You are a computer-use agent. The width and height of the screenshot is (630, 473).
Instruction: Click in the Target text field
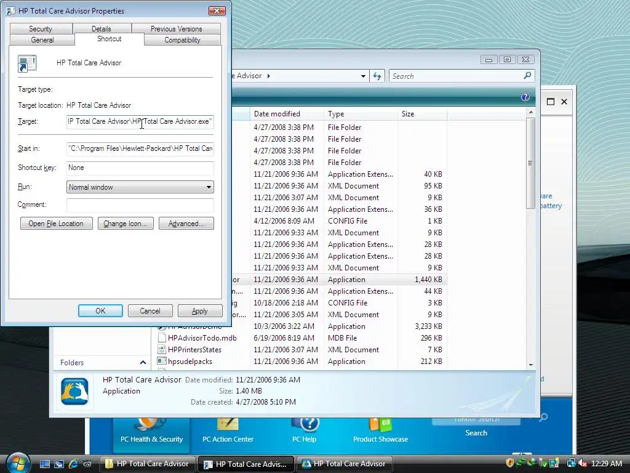click(140, 121)
